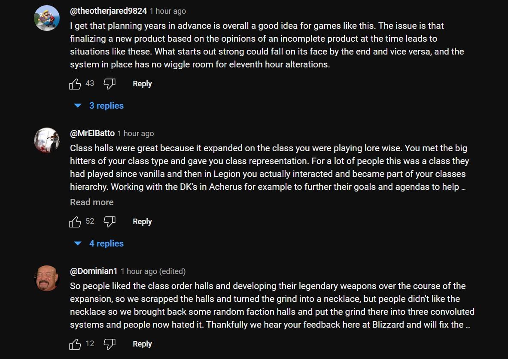Open MrElBatto's profile avatar

(47, 140)
